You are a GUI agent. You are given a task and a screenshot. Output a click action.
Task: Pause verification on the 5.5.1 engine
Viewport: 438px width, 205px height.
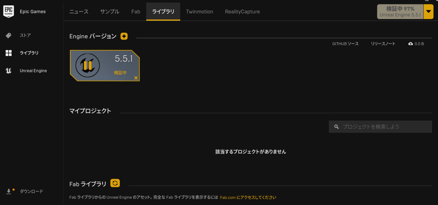pyautogui.click(x=88, y=66)
